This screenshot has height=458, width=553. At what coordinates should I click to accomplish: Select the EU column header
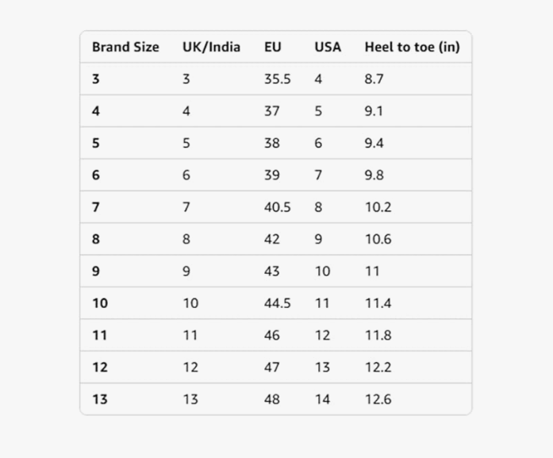tap(273, 47)
